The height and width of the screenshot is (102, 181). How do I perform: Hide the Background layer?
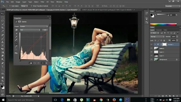[x=151, y=59]
